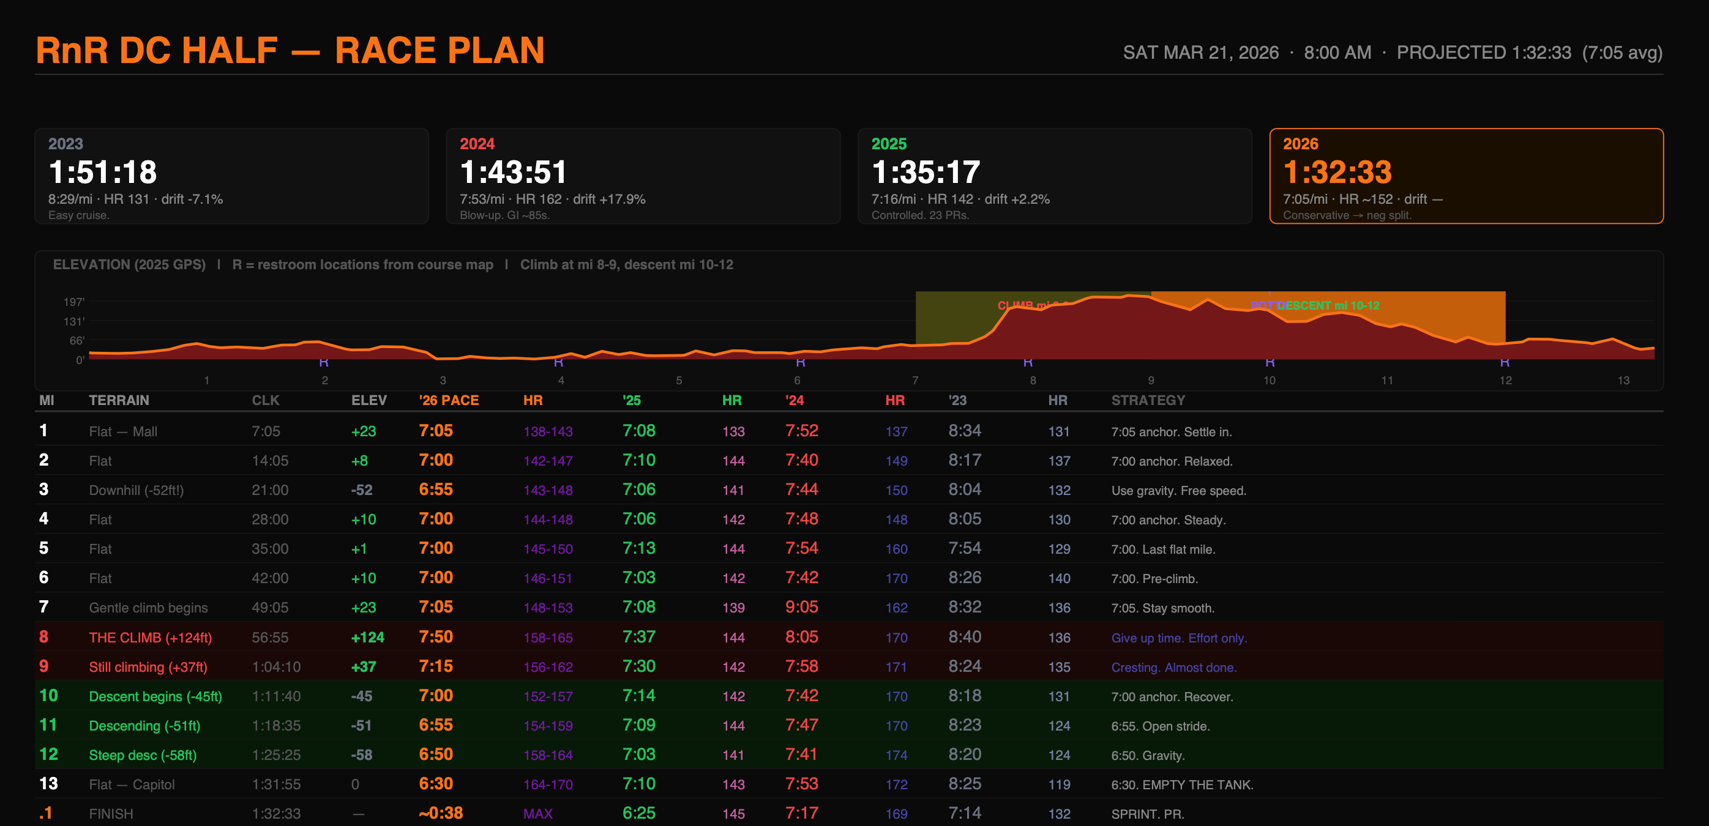The image size is (1709, 826).
Task: Click the RnR DC HALF RACE PLAN title
Action: [290, 50]
